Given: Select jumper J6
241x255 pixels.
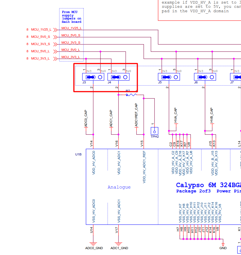Looking at the screenshot, I should pos(205,77).
